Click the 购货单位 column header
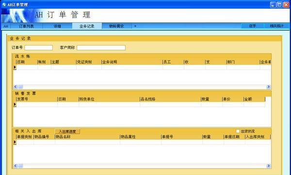Viewport: 291px width, 175px height. (x=109, y=99)
